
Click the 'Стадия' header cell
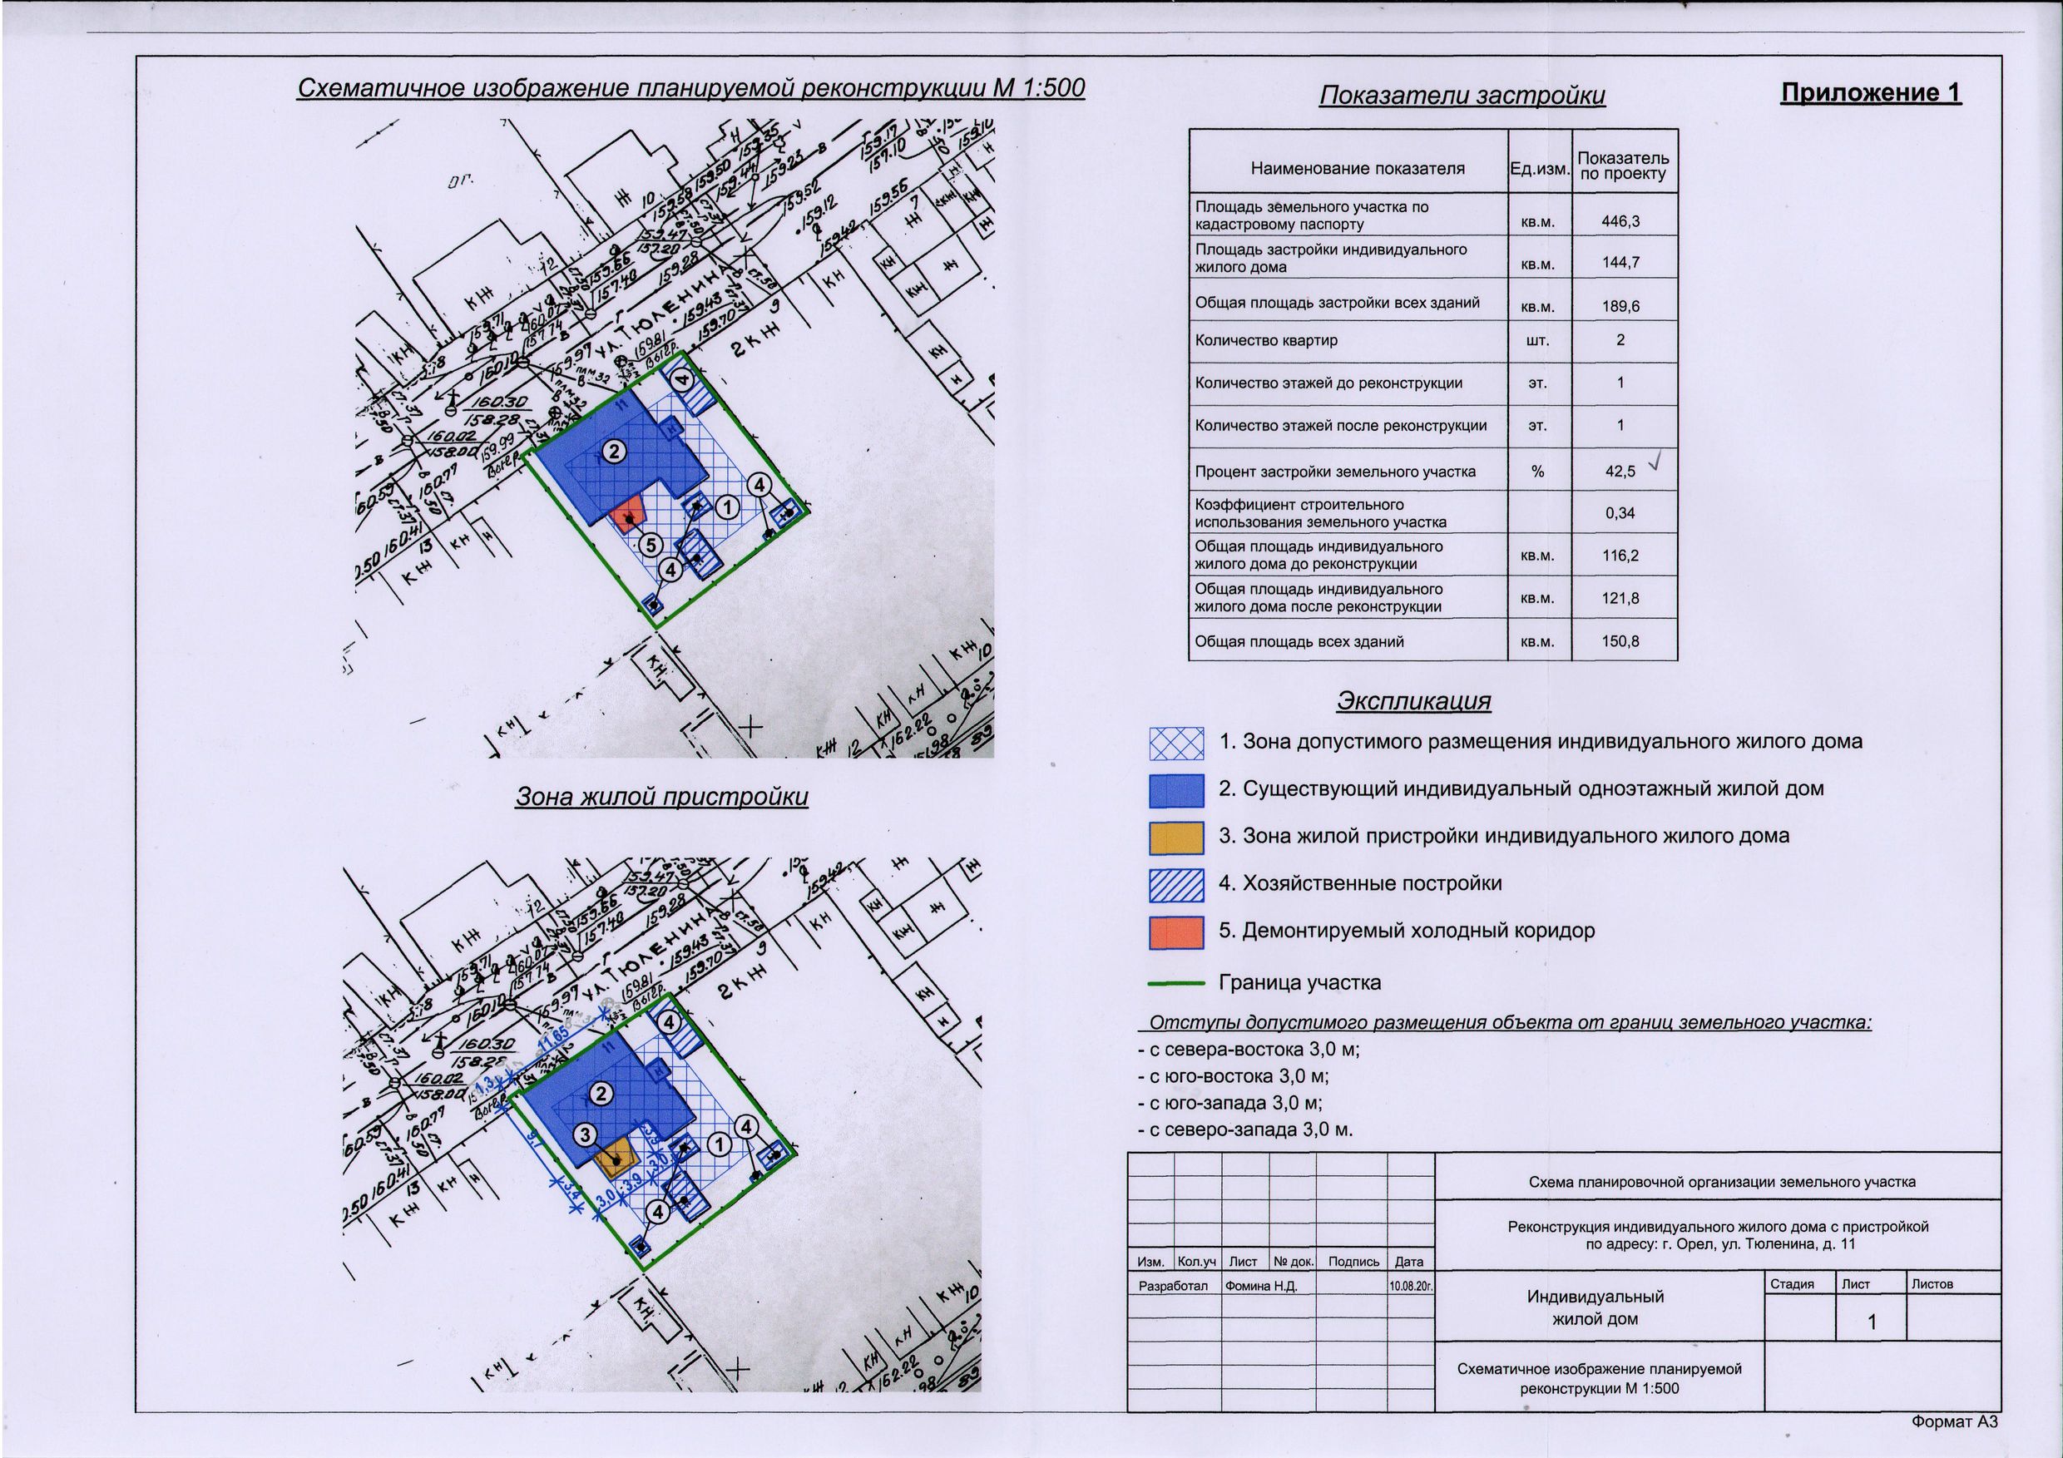(1793, 1283)
